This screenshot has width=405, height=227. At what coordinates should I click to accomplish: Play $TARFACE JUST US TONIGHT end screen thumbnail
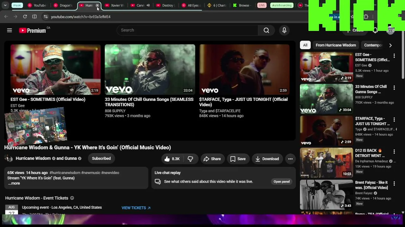coord(244,69)
